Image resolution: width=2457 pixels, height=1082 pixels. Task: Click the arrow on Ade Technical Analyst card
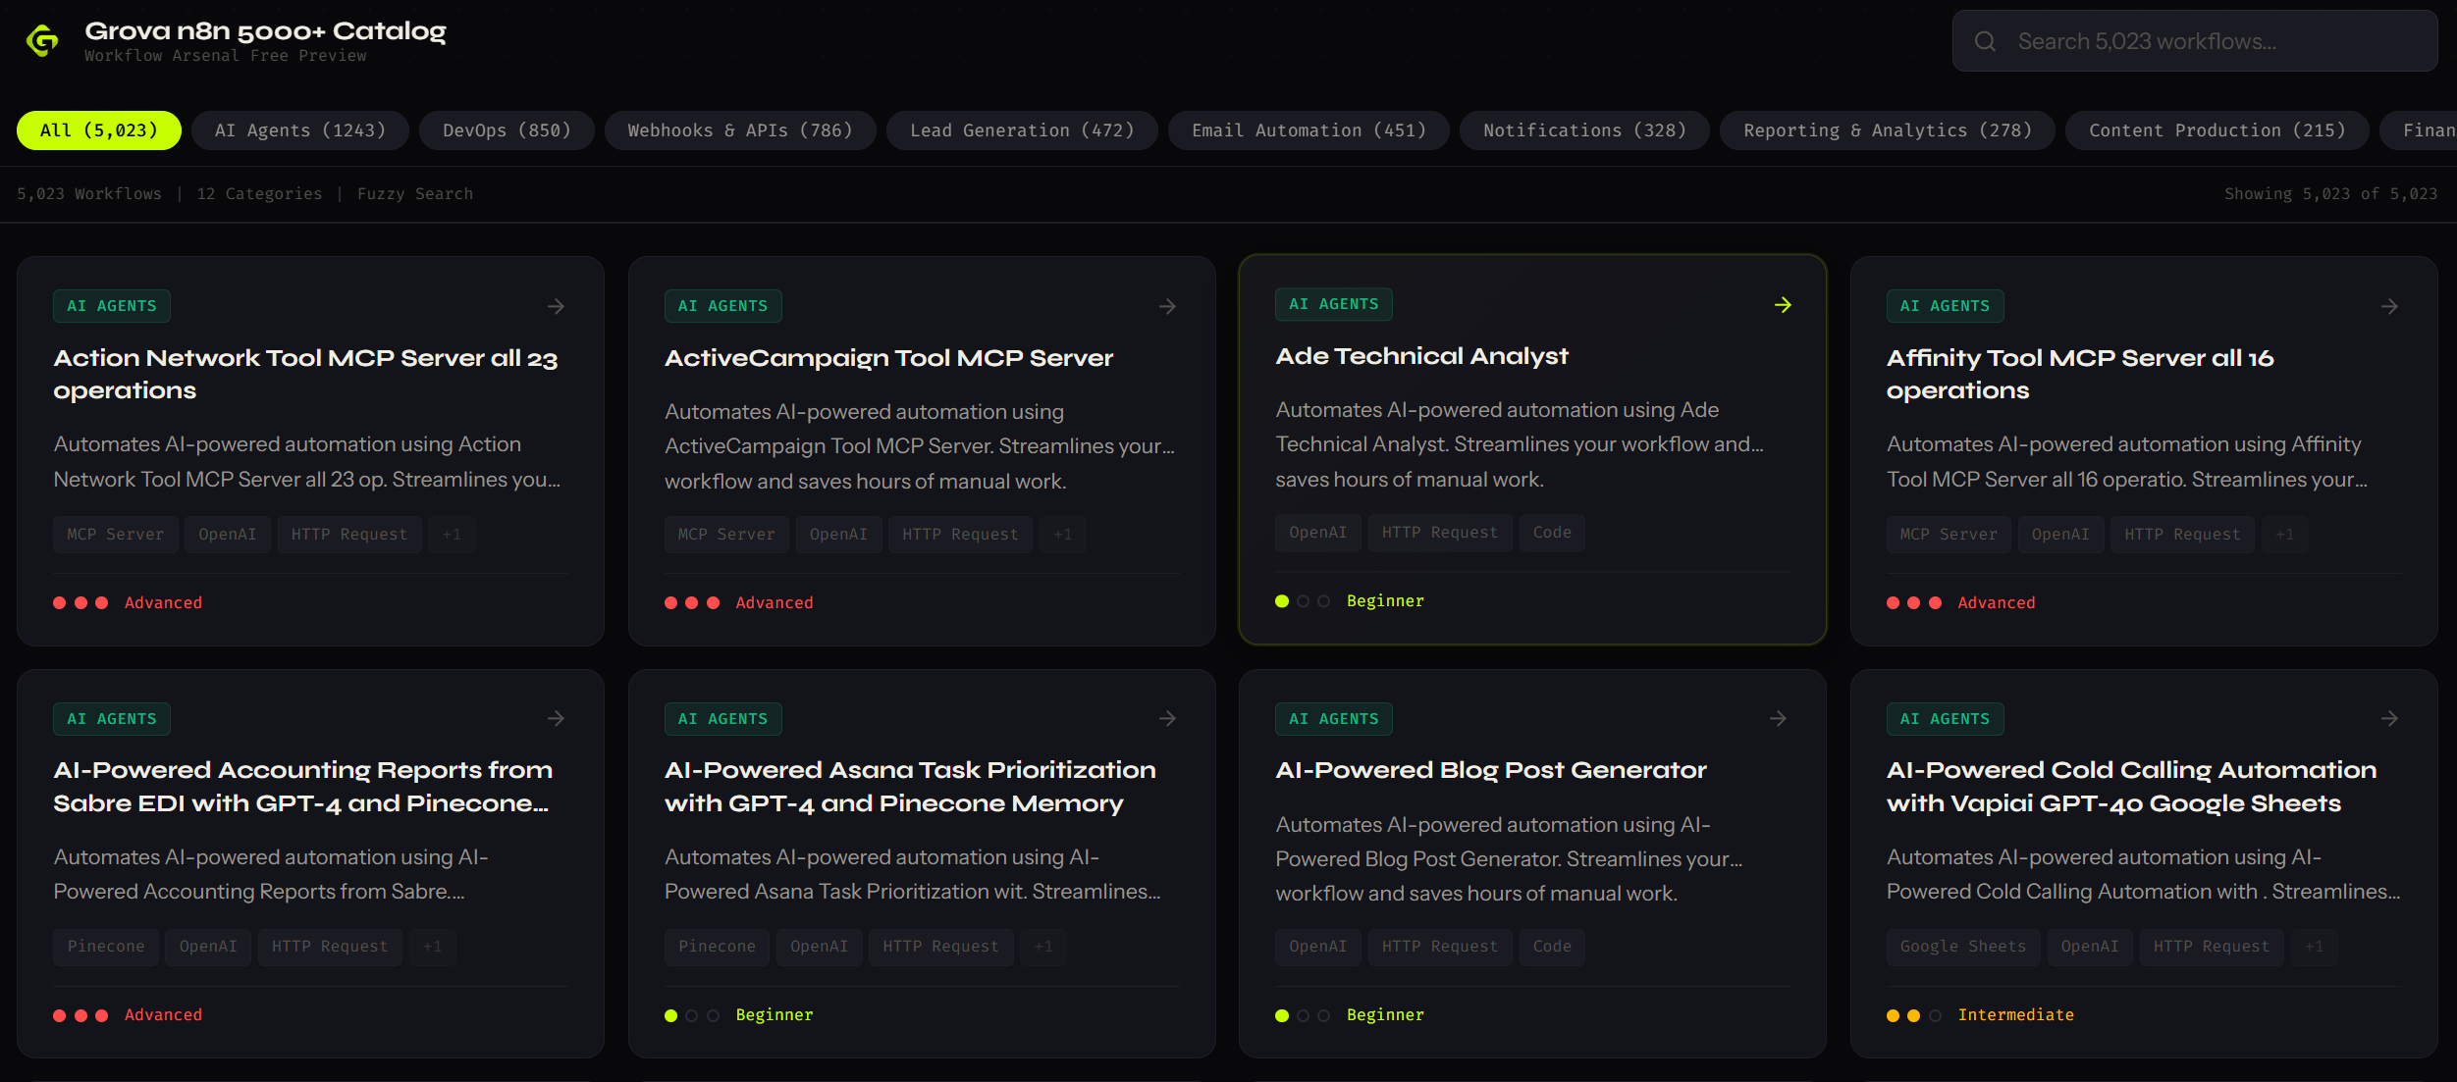1783,305
